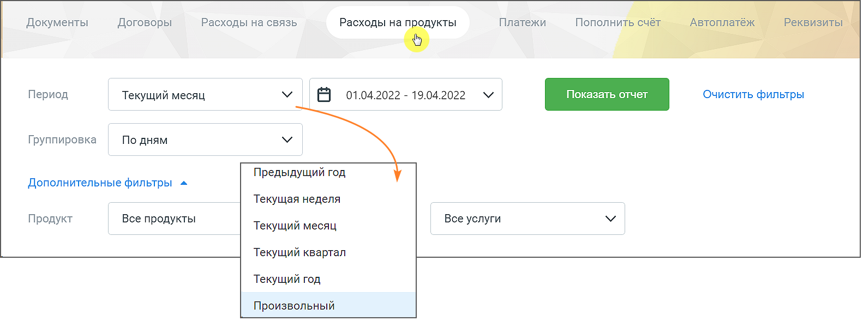Switch to the Автоплатёж tab
863x321 pixels.
point(722,22)
